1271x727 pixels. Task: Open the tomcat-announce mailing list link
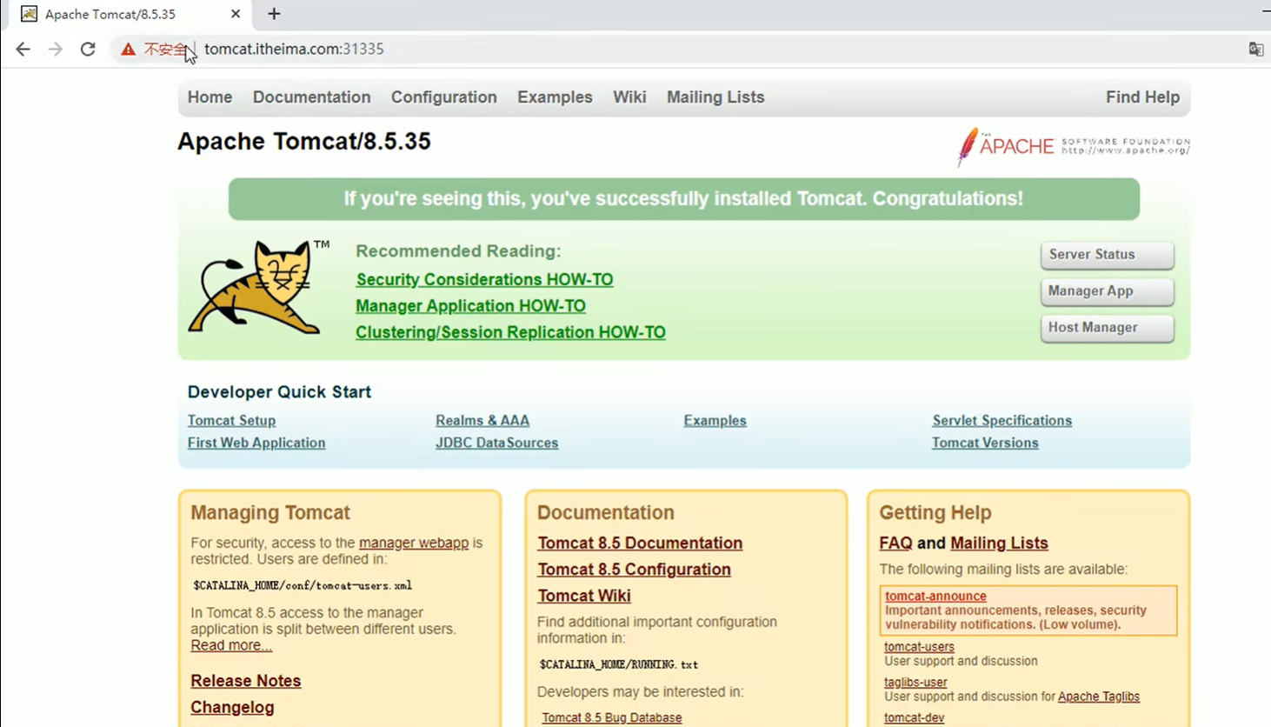(935, 597)
